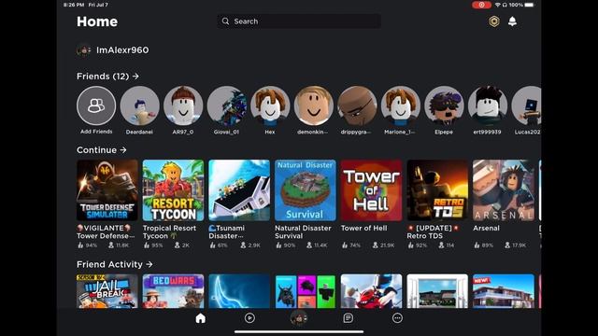Open friend Deardanel's avatar
The image size is (598, 336).
[139, 105]
